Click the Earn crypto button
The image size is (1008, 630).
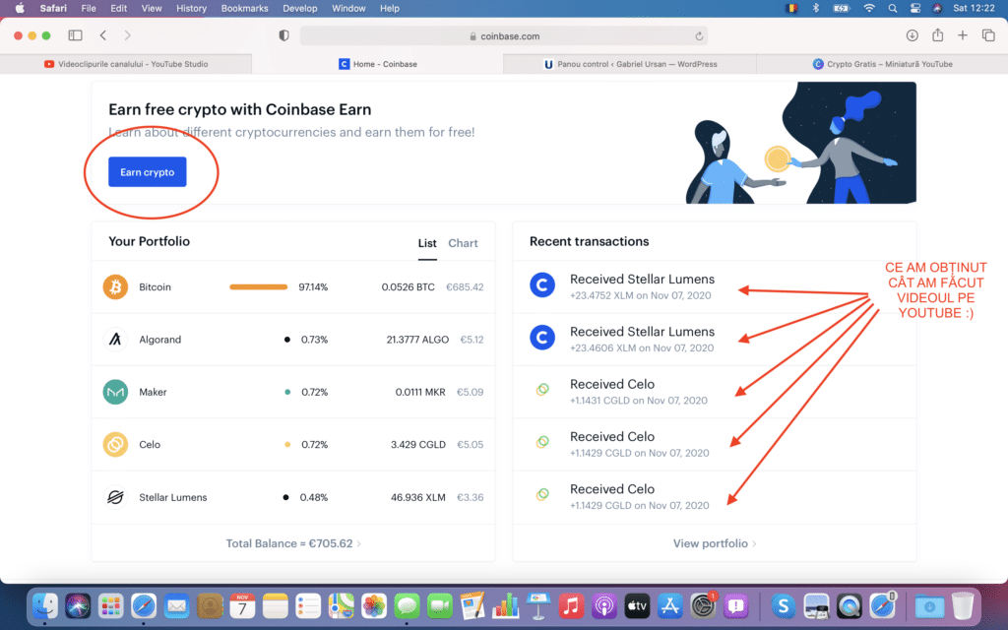point(148,171)
